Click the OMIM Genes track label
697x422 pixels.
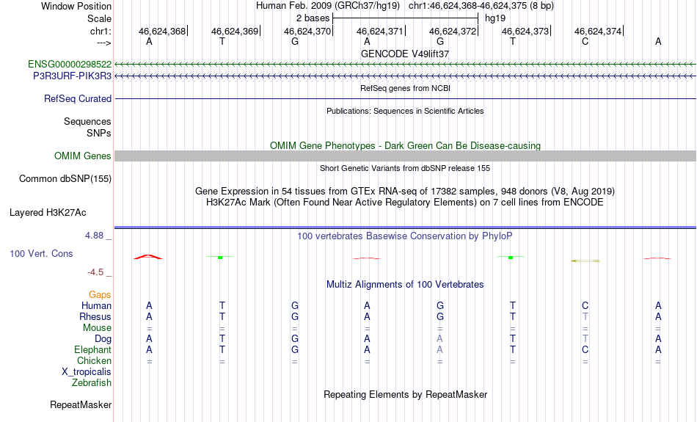pyautogui.click(x=83, y=156)
